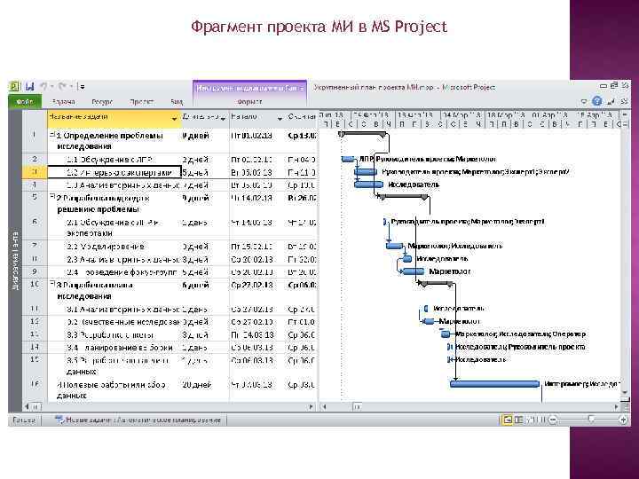This screenshot has height=479, width=639.
Task: Undo the last action in the quick access toolbar
Action: 44,86
